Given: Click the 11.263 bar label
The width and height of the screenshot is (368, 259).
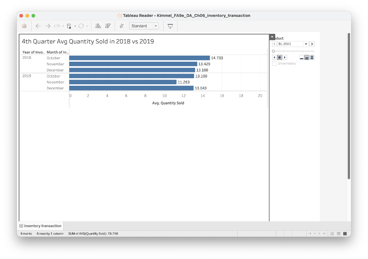Looking at the screenshot, I should coord(184,82).
